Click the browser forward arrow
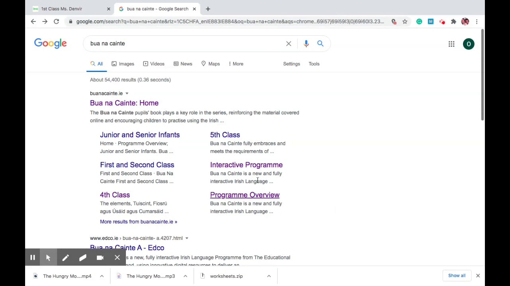 [x=45, y=21]
